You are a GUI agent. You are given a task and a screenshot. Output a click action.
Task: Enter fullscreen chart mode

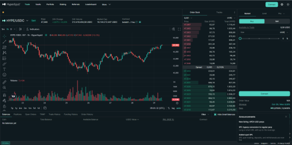(x=179, y=29)
